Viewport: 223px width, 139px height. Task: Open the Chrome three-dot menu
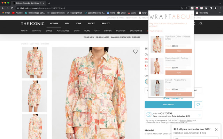tap(220, 8)
